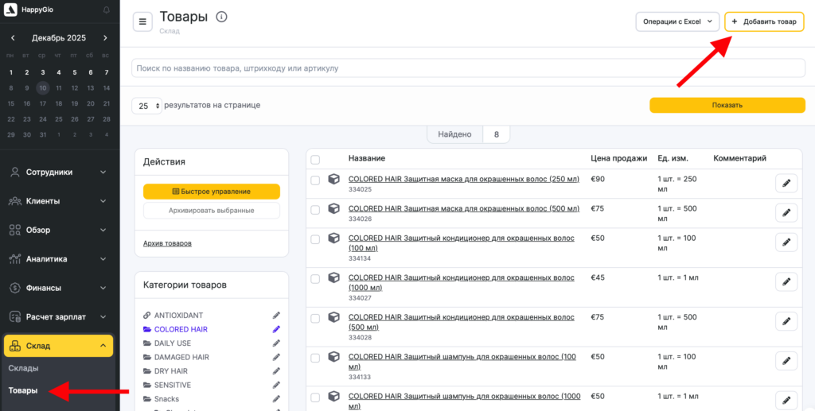Check the box for 250 мл защитная маска
The height and width of the screenshot is (411, 815).
tap(315, 180)
